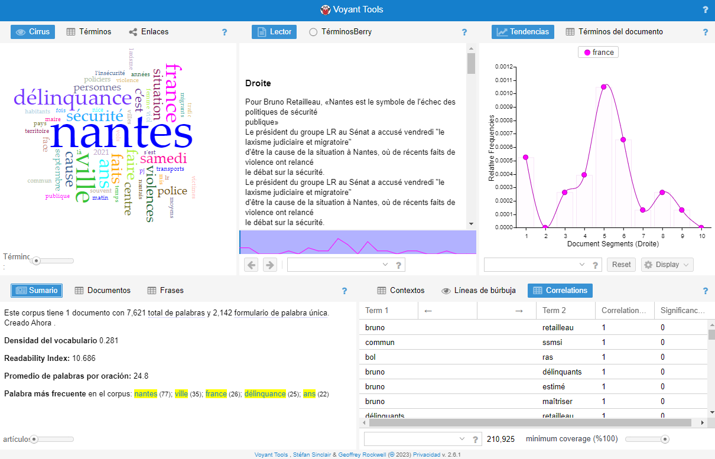This screenshot has height=459, width=715.
Task: Click the Correlations term search field
Action: click(x=411, y=439)
